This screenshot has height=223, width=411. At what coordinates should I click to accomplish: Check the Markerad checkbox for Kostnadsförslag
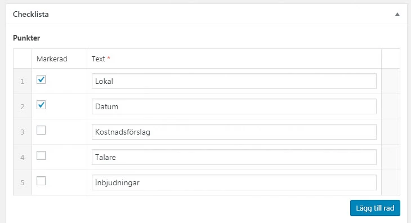[x=41, y=130]
